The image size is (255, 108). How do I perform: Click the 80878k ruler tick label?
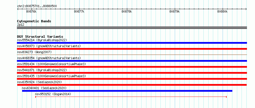click(127, 11)
